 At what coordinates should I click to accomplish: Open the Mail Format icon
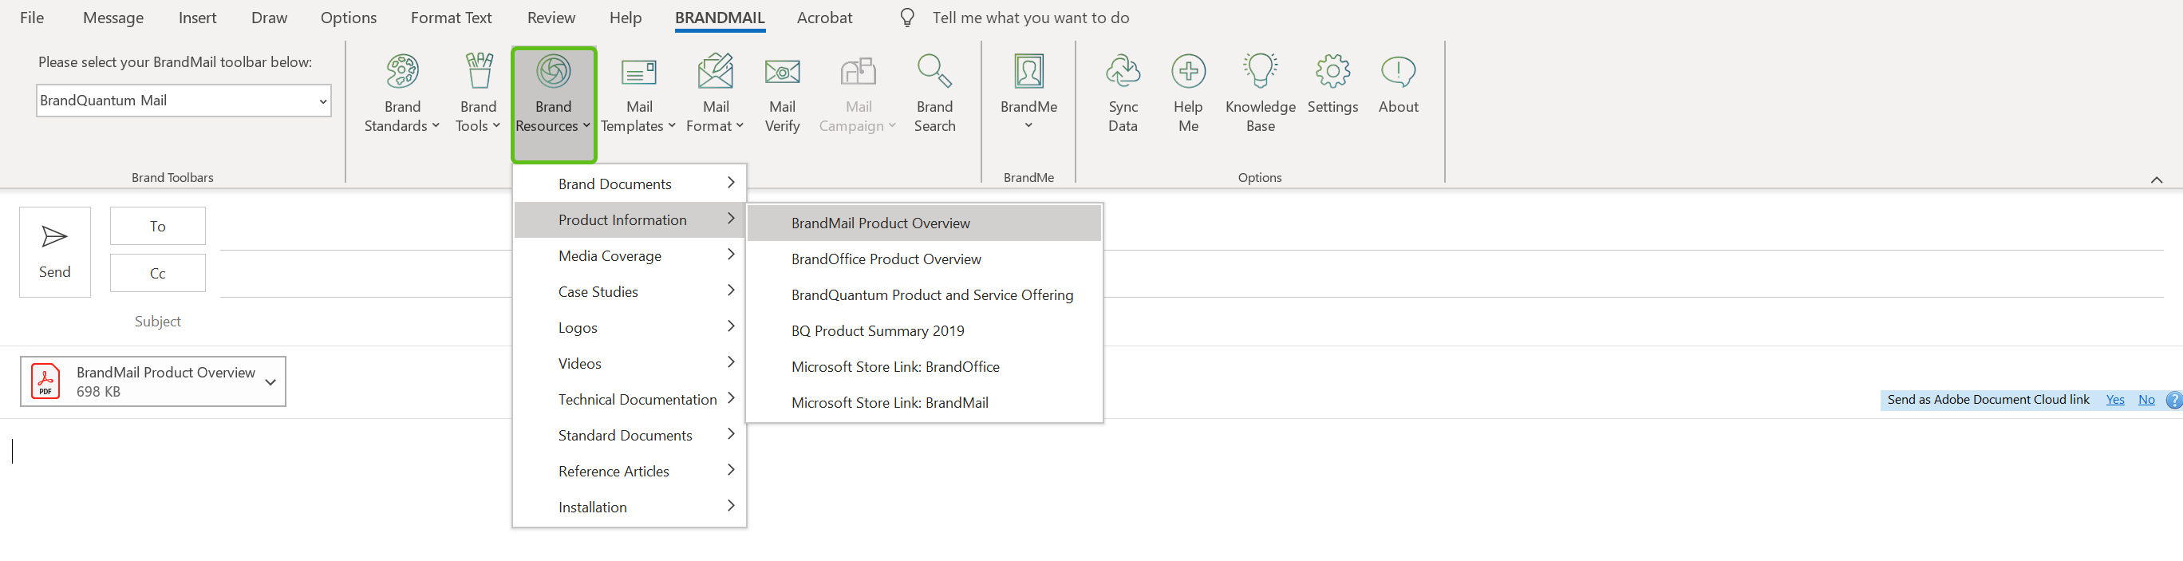pos(715,71)
